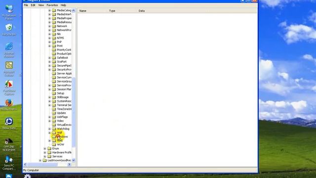Click the ServiceCurrent folder icon
The image size is (316, 178).
[54, 77]
